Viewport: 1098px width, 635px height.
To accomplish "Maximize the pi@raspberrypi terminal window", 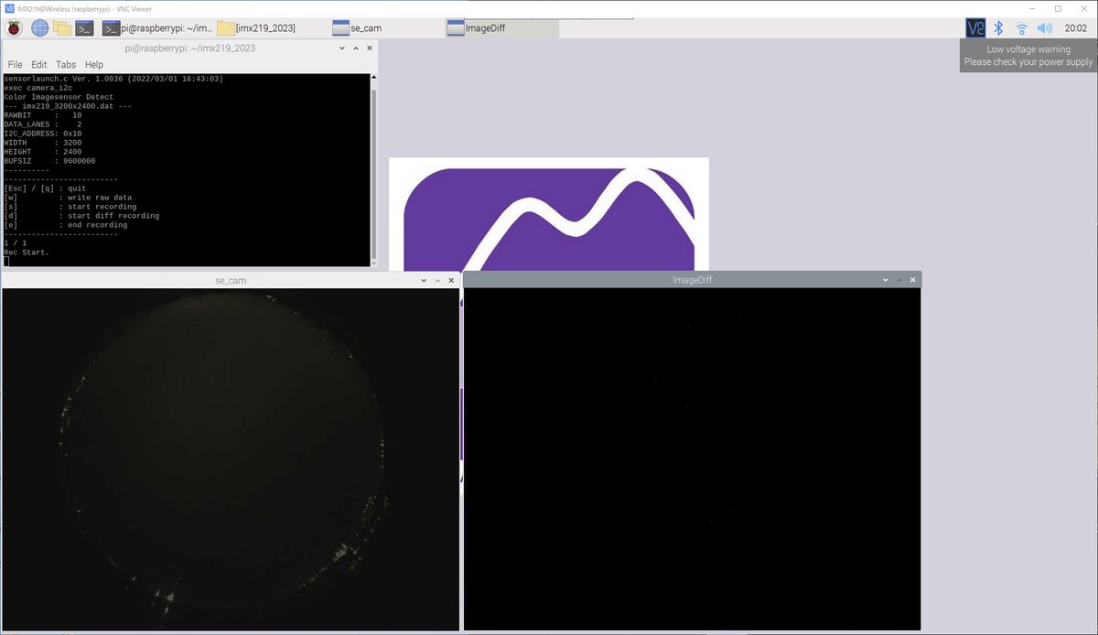I will 355,48.
